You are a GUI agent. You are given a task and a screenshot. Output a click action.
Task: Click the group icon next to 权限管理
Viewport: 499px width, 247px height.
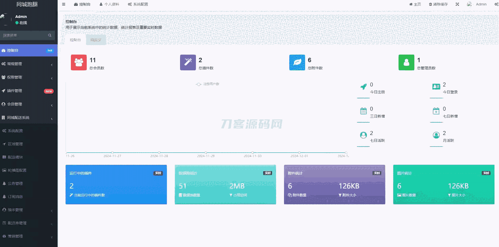(3, 77)
